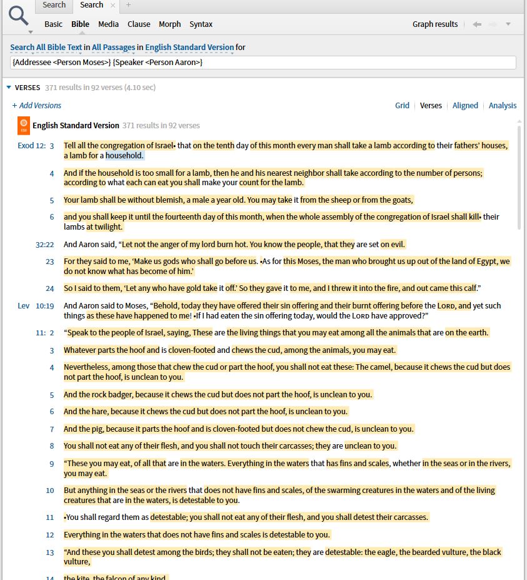This screenshot has width=527, height=580.
Task: Click the magnifying glass search icon
Action: (18, 16)
